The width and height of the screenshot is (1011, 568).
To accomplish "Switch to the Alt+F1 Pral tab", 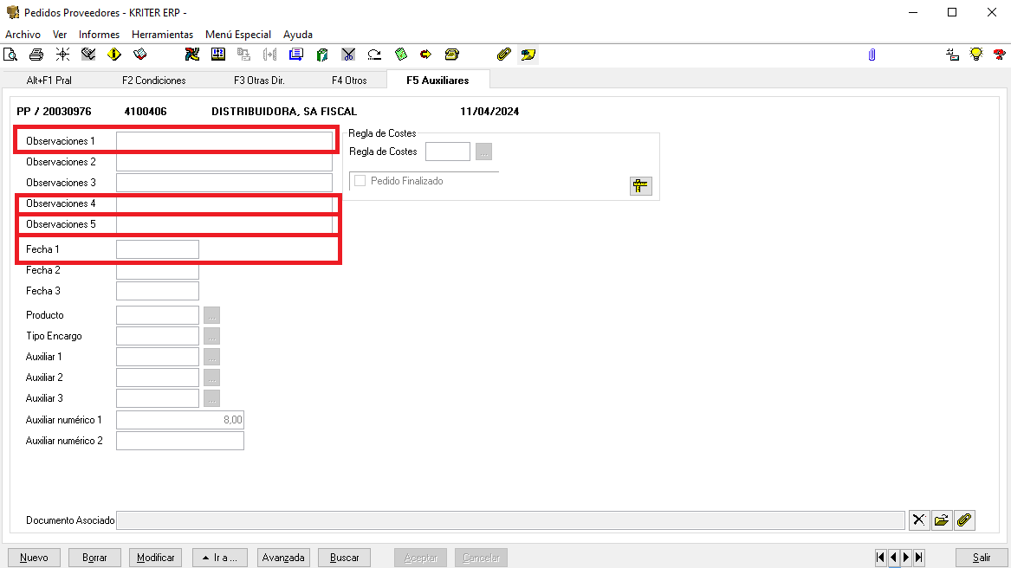I will click(x=49, y=80).
